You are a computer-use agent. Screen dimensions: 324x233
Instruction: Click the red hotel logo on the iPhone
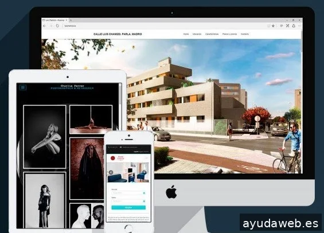tap(112, 158)
